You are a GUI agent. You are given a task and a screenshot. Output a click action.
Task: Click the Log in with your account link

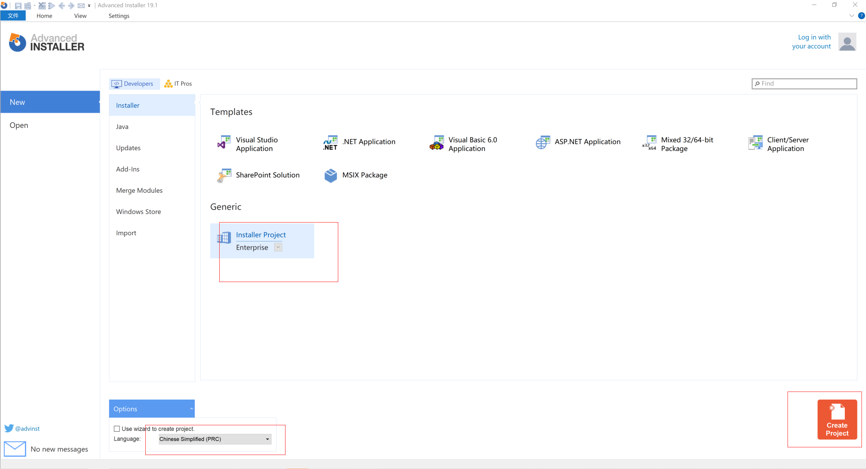tap(811, 42)
